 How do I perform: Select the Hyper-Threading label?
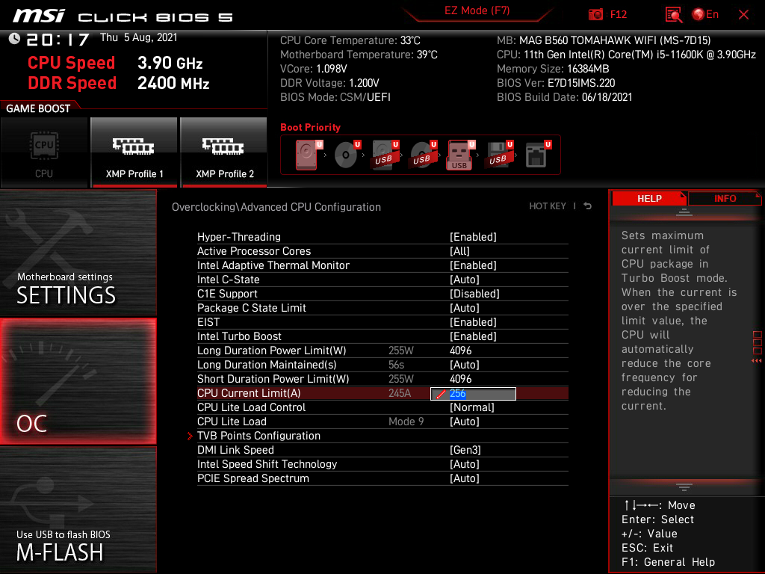click(x=238, y=237)
